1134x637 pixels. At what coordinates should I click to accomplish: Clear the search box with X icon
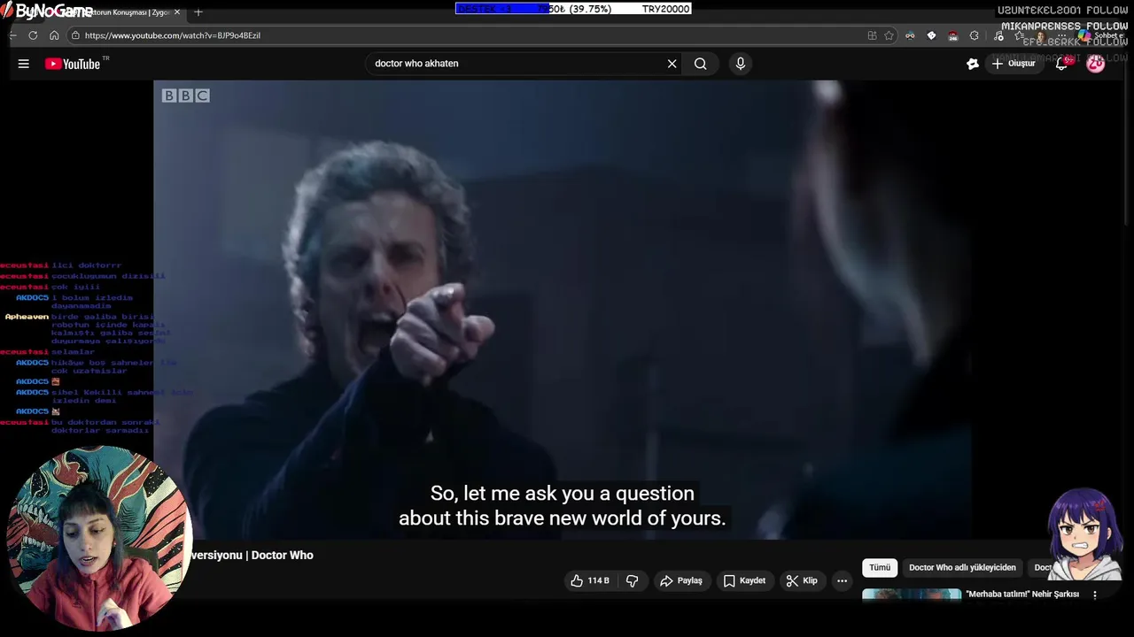pos(672,64)
